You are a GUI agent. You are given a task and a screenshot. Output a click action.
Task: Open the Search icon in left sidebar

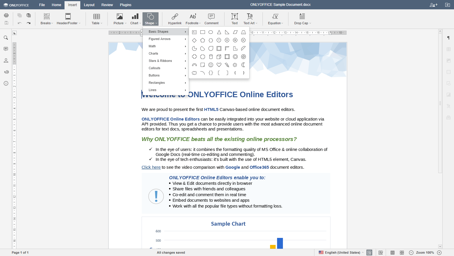coord(6,38)
